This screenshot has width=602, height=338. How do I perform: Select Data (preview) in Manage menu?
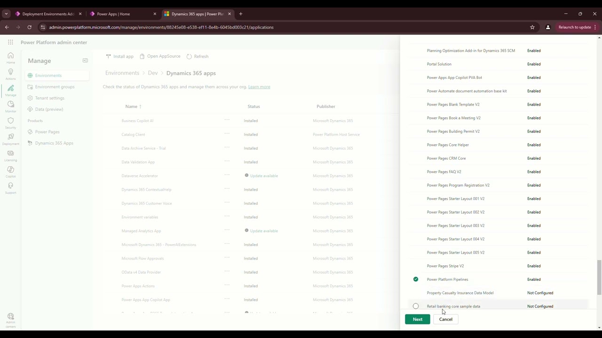click(x=57, y=109)
